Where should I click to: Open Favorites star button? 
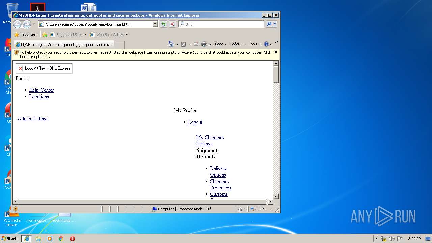click(x=25, y=34)
